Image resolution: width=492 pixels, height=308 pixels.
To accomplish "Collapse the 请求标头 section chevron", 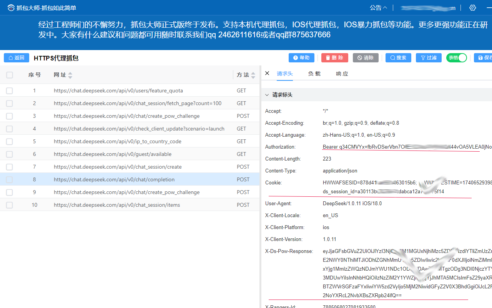I will tap(267, 95).
